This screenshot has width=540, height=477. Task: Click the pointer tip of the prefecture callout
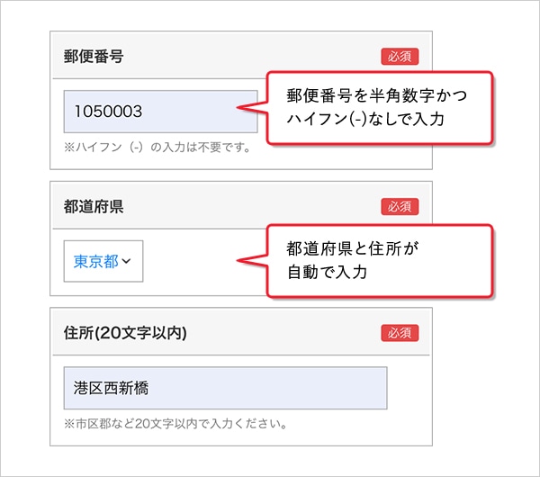click(239, 261)
